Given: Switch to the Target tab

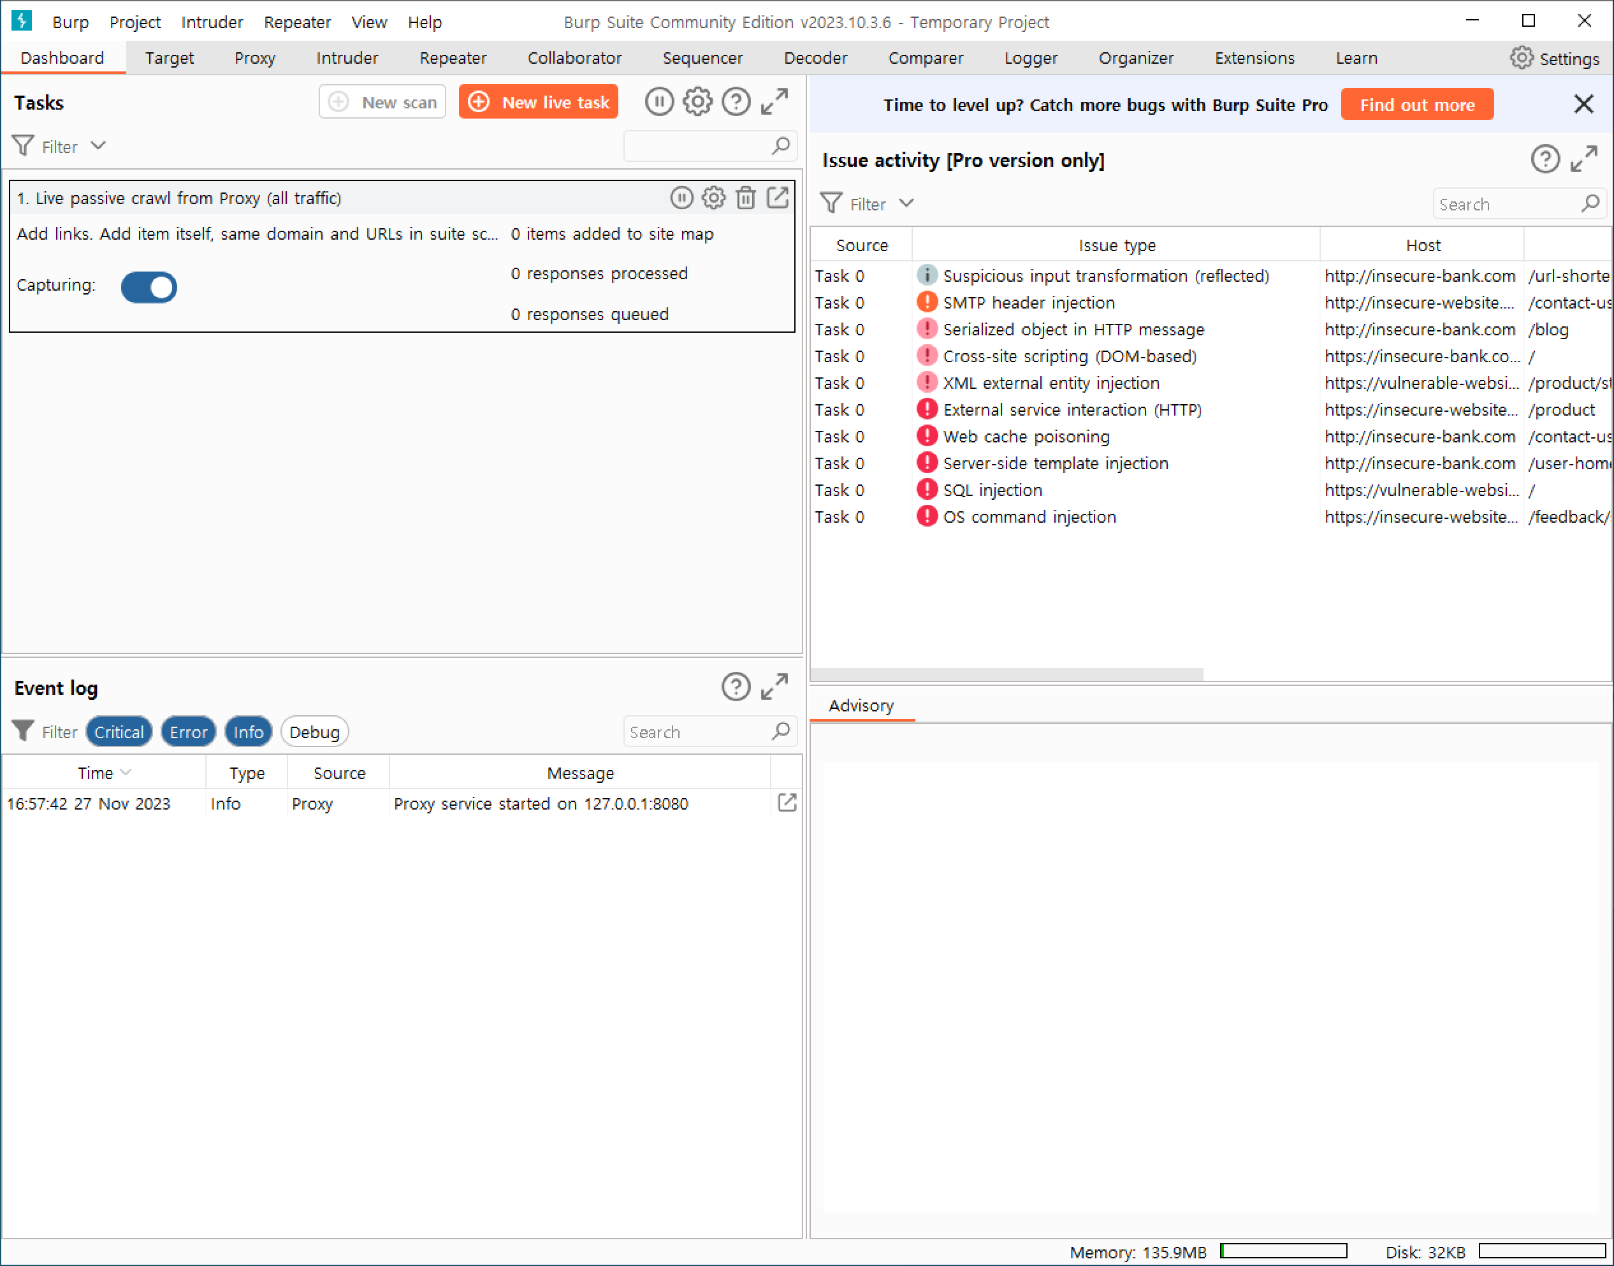Looking at the screenshot, I should 169,58.
